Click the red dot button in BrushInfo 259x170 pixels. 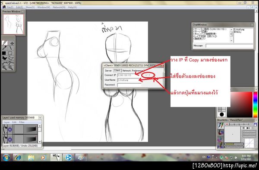[227, 124]
